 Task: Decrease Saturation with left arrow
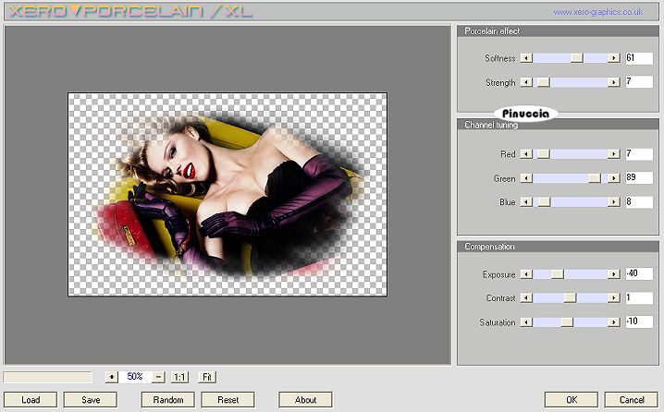526,322
